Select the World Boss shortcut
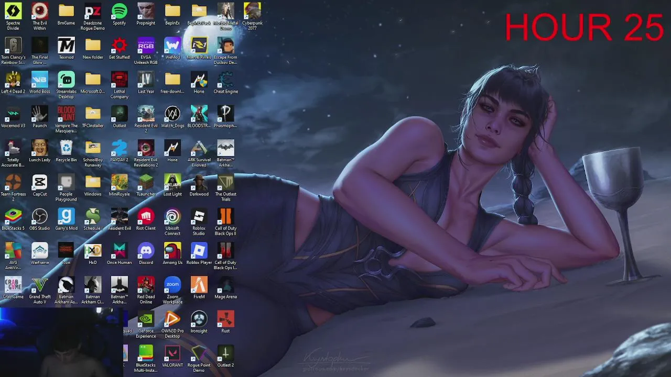The width and height of the screenshot is (671, 377). point(40,80)
